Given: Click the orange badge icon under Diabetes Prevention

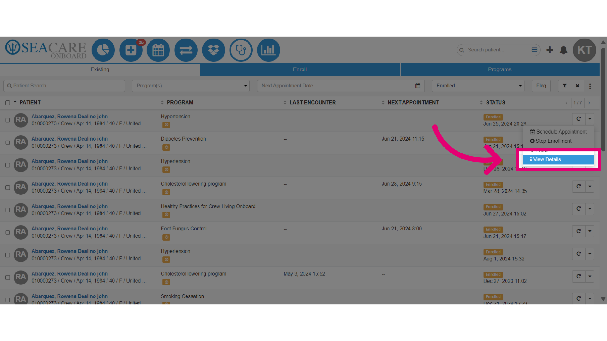Looking at the screenshot, I should pos(166,147).
